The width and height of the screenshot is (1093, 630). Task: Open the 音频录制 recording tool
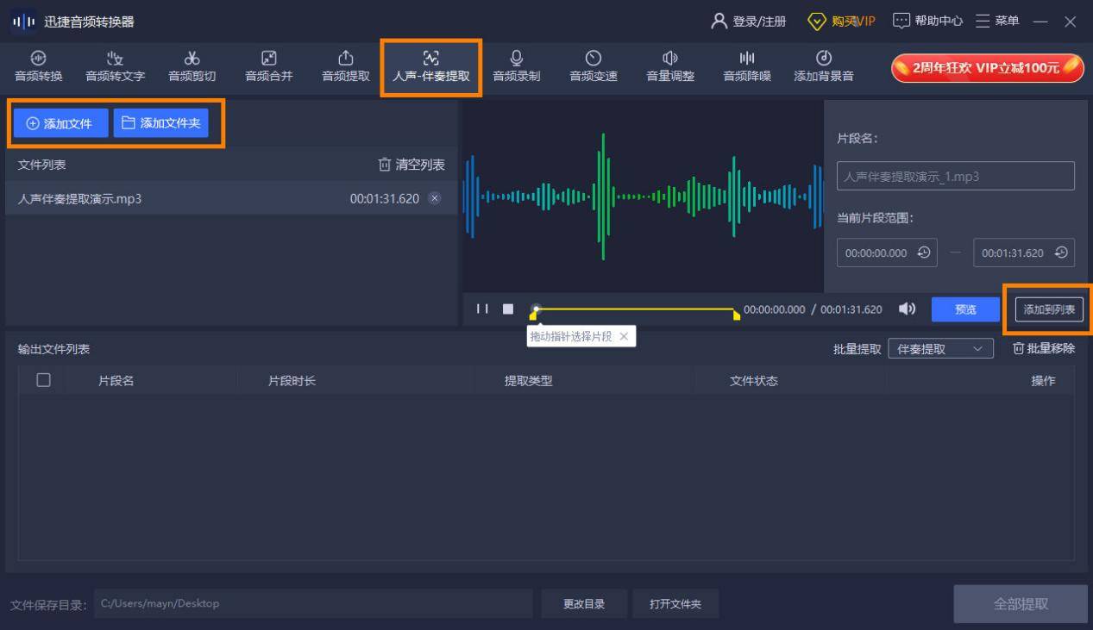point(516,67)
